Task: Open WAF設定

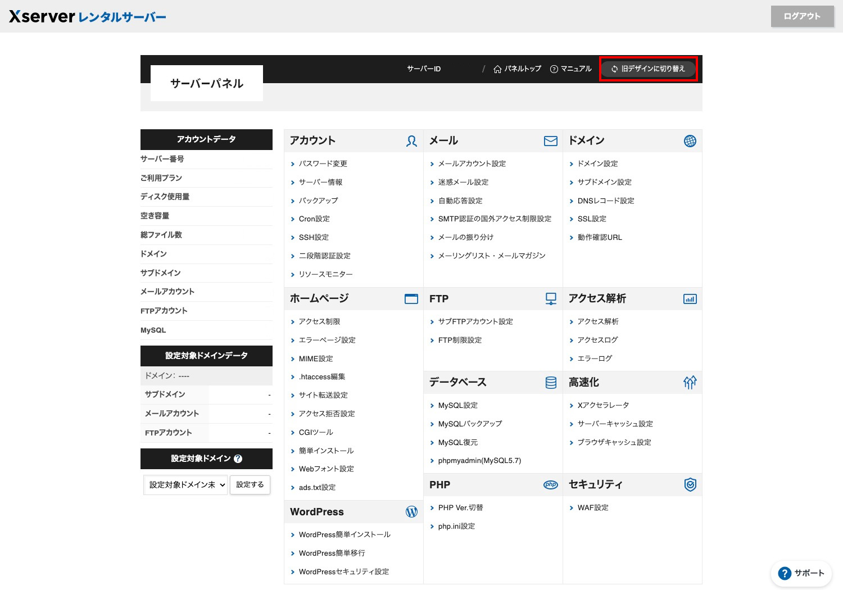Action: [x=593, y=508]
